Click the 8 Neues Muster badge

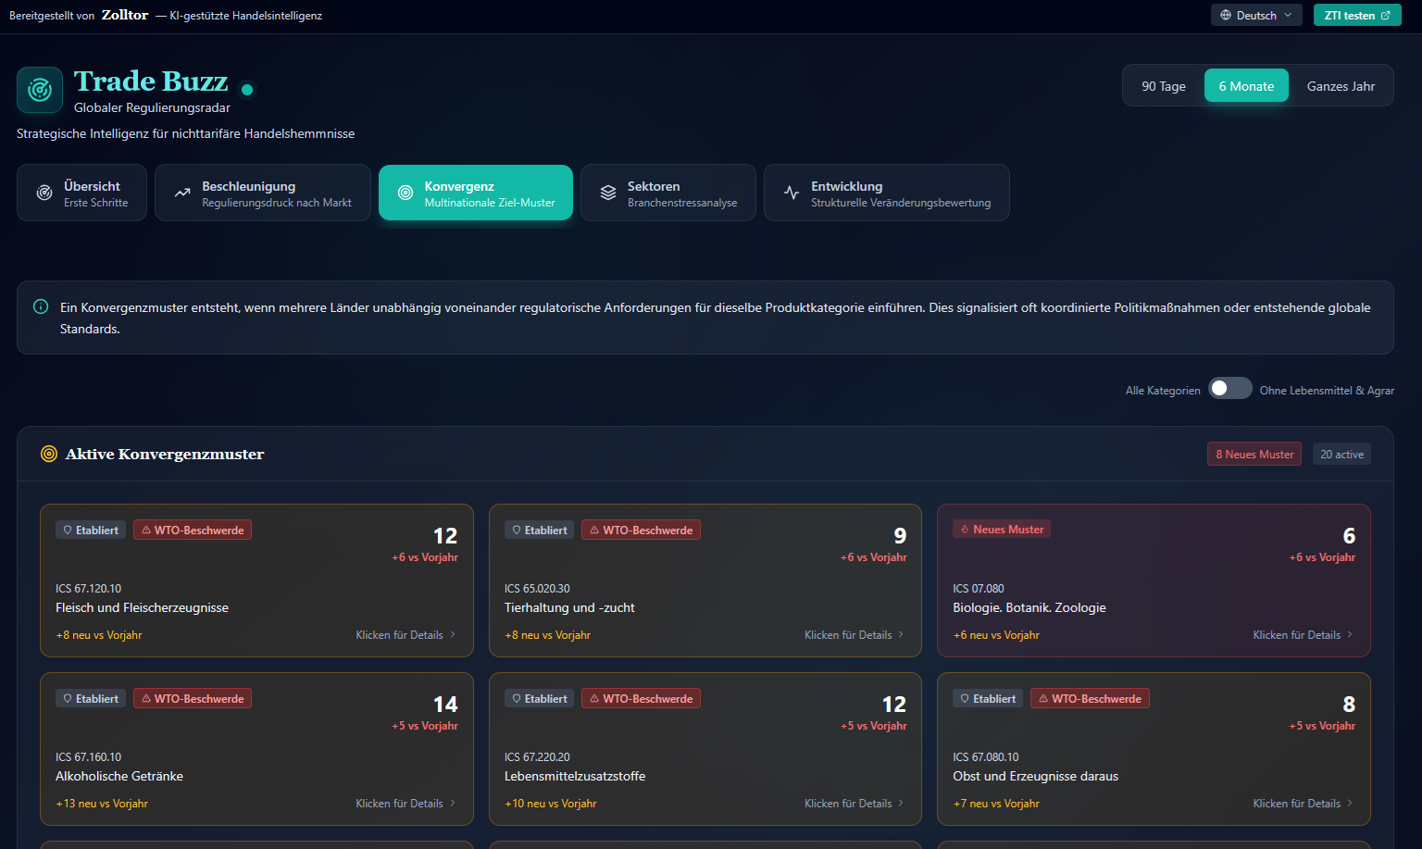[x=1254, y=454]
